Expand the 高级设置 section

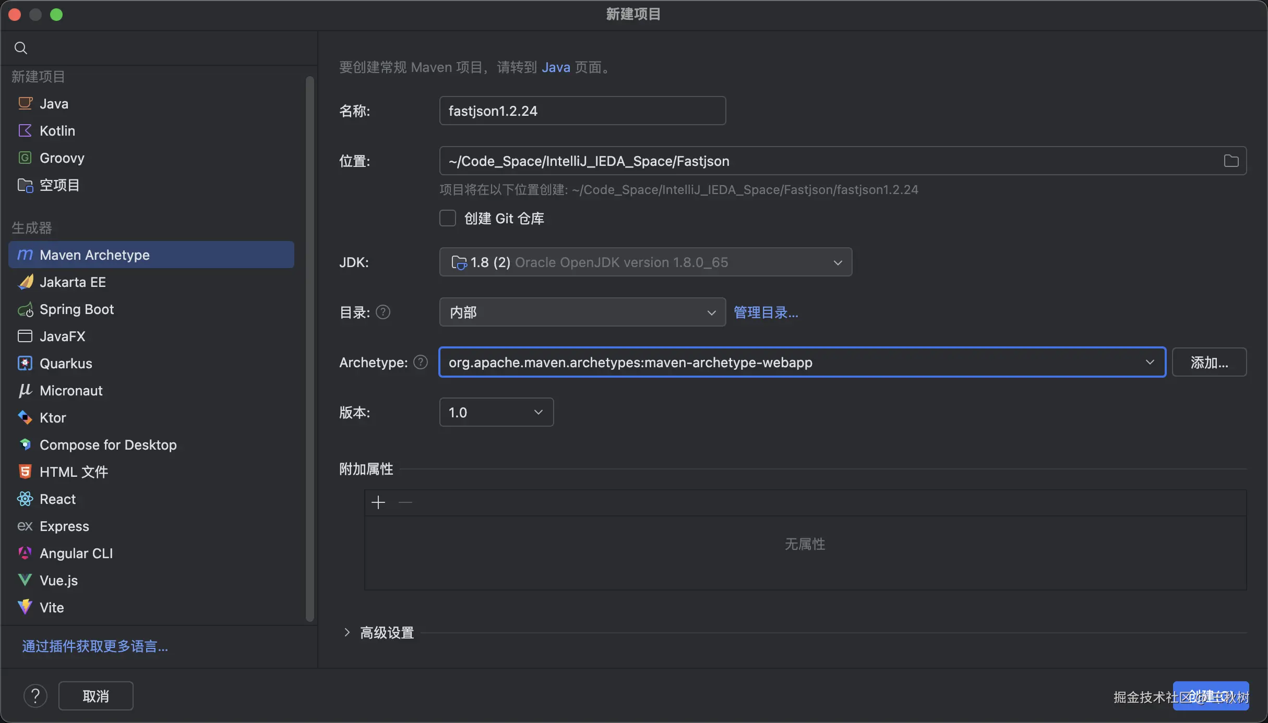pyautogui.click(x=347, y=633)
